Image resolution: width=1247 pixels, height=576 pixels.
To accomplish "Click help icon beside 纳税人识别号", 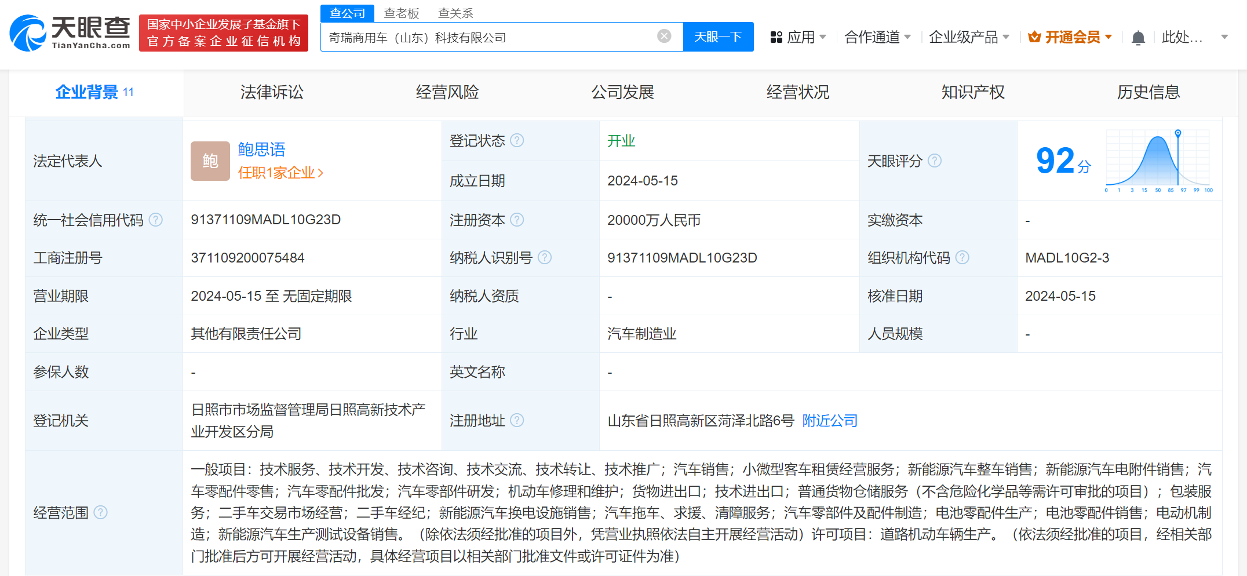I will (x=544, y=258).
